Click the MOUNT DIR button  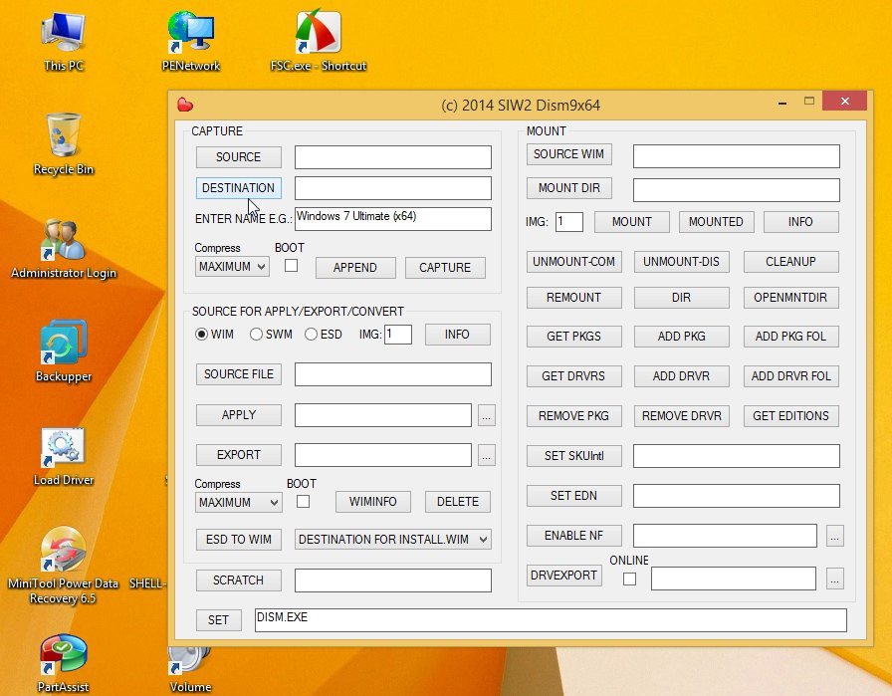pos(568,188)
